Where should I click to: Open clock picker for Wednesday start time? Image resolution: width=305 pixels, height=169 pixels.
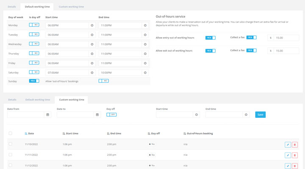92,44
